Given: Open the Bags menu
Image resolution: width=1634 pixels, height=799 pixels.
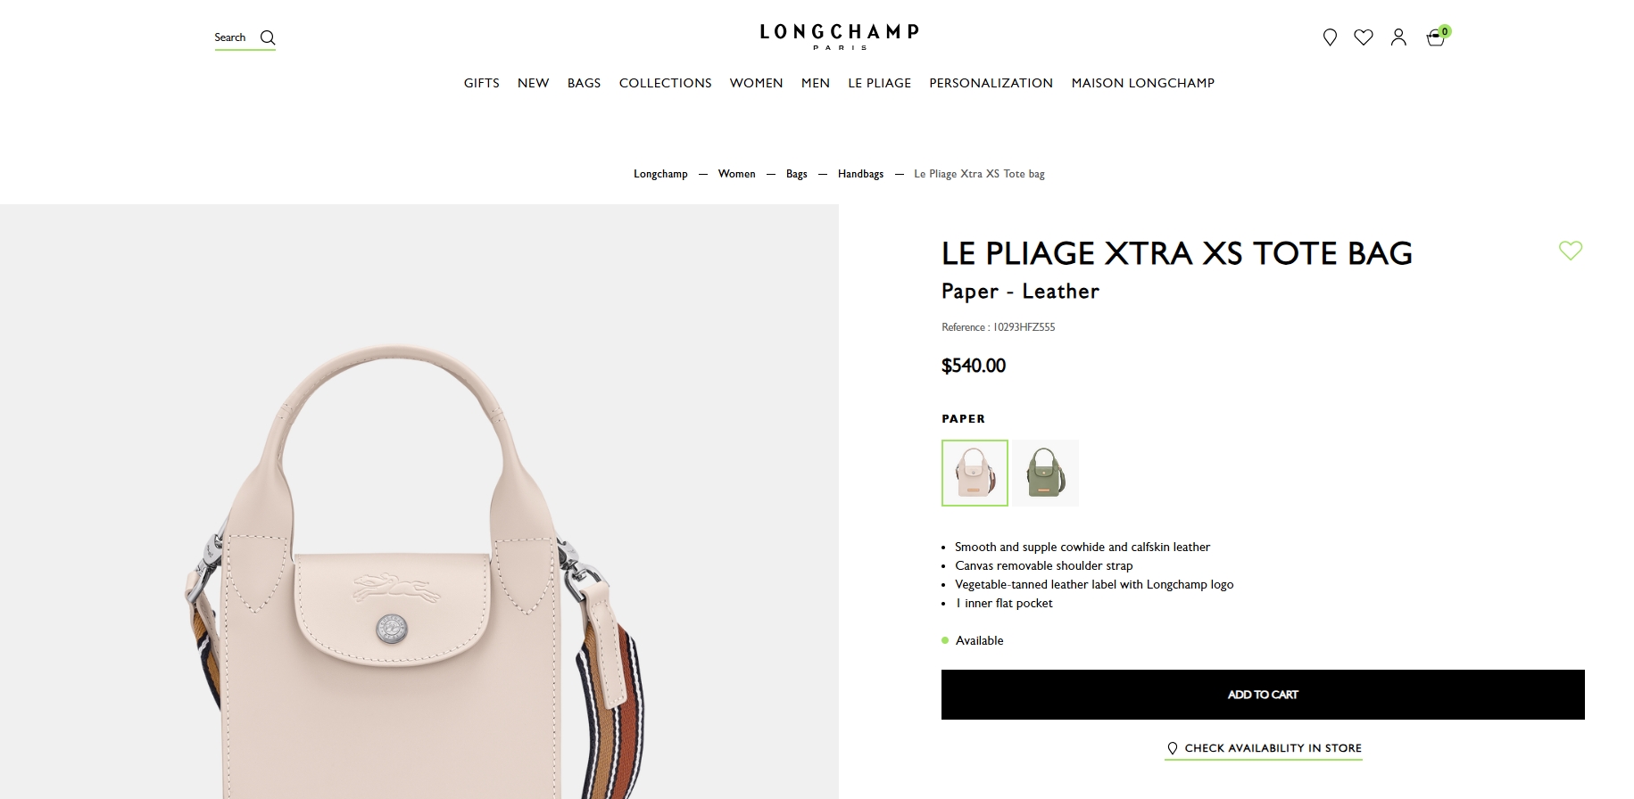Looking at the screenshot, I should 585,83.
